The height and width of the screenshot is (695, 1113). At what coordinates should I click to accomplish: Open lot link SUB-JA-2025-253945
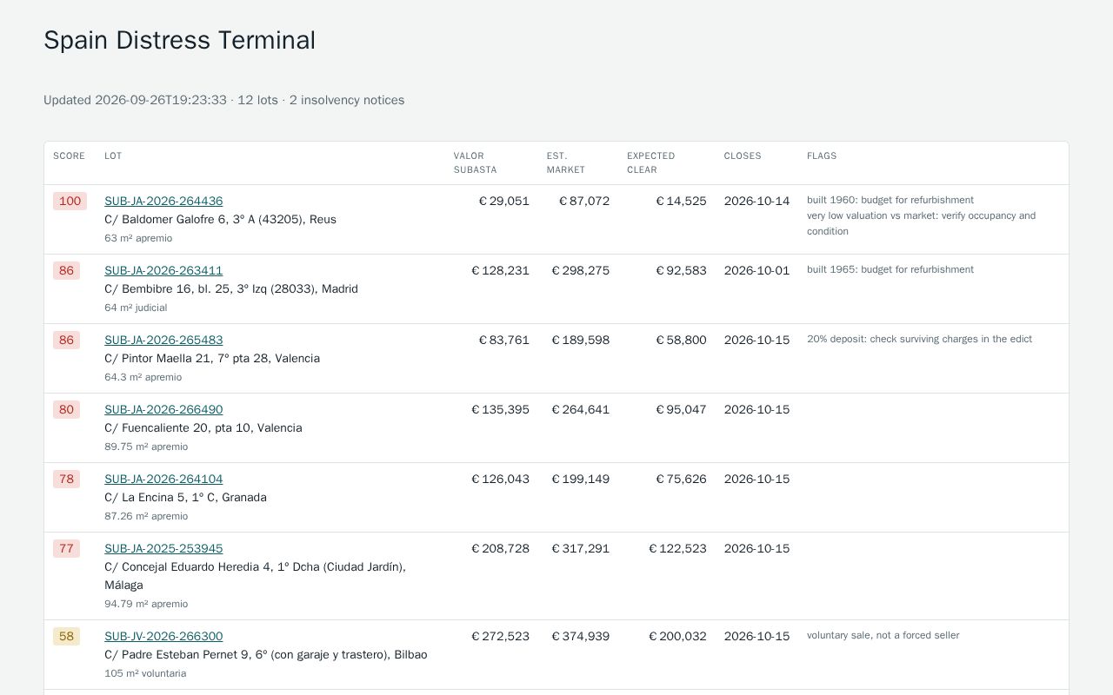pos(163,548)
